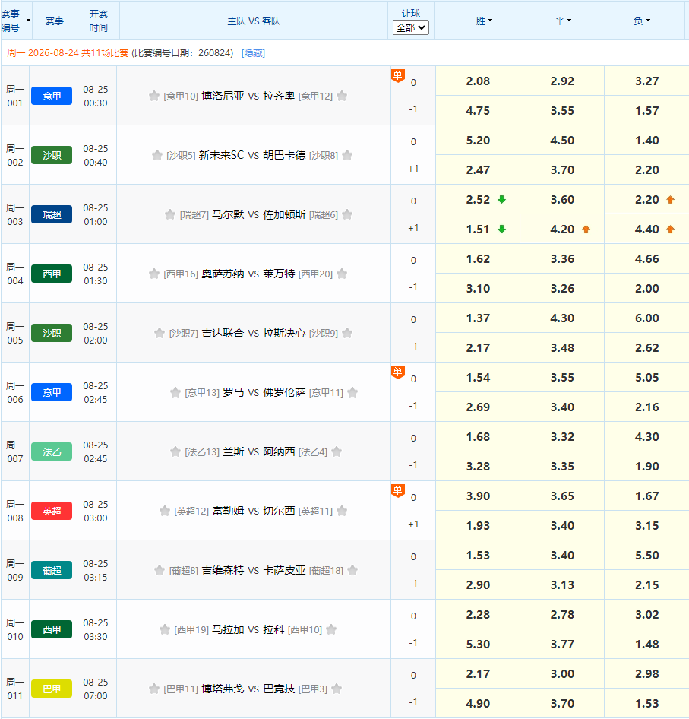The image size is (689, 719).
Task: Open the 让球 全部 dropdown
Action: point(411,27)
